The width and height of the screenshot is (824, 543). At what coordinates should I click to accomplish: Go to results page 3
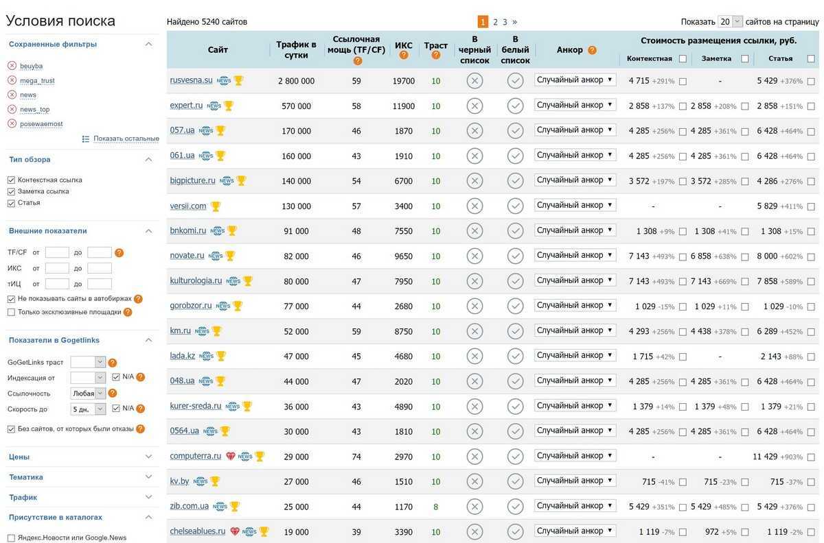tap(505, 22)
